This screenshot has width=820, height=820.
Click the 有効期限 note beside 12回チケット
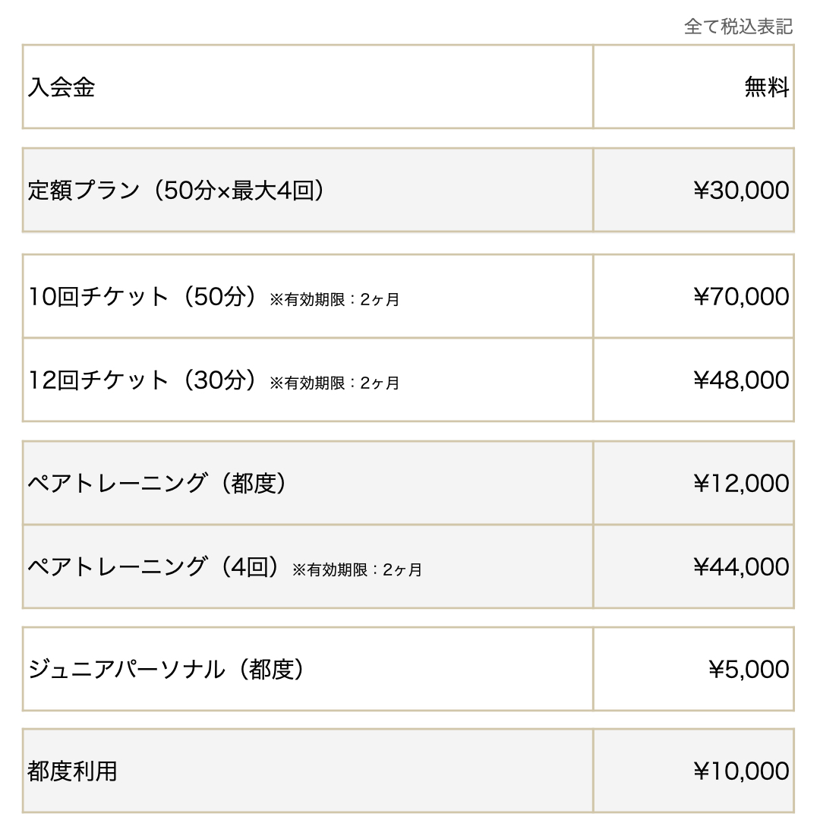pos(335,383)
